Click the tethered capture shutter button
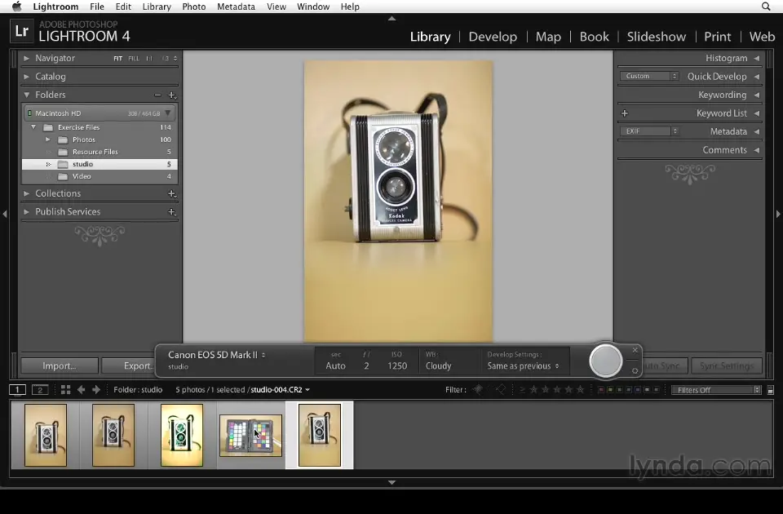783x514 pixels. click(606, 361)
